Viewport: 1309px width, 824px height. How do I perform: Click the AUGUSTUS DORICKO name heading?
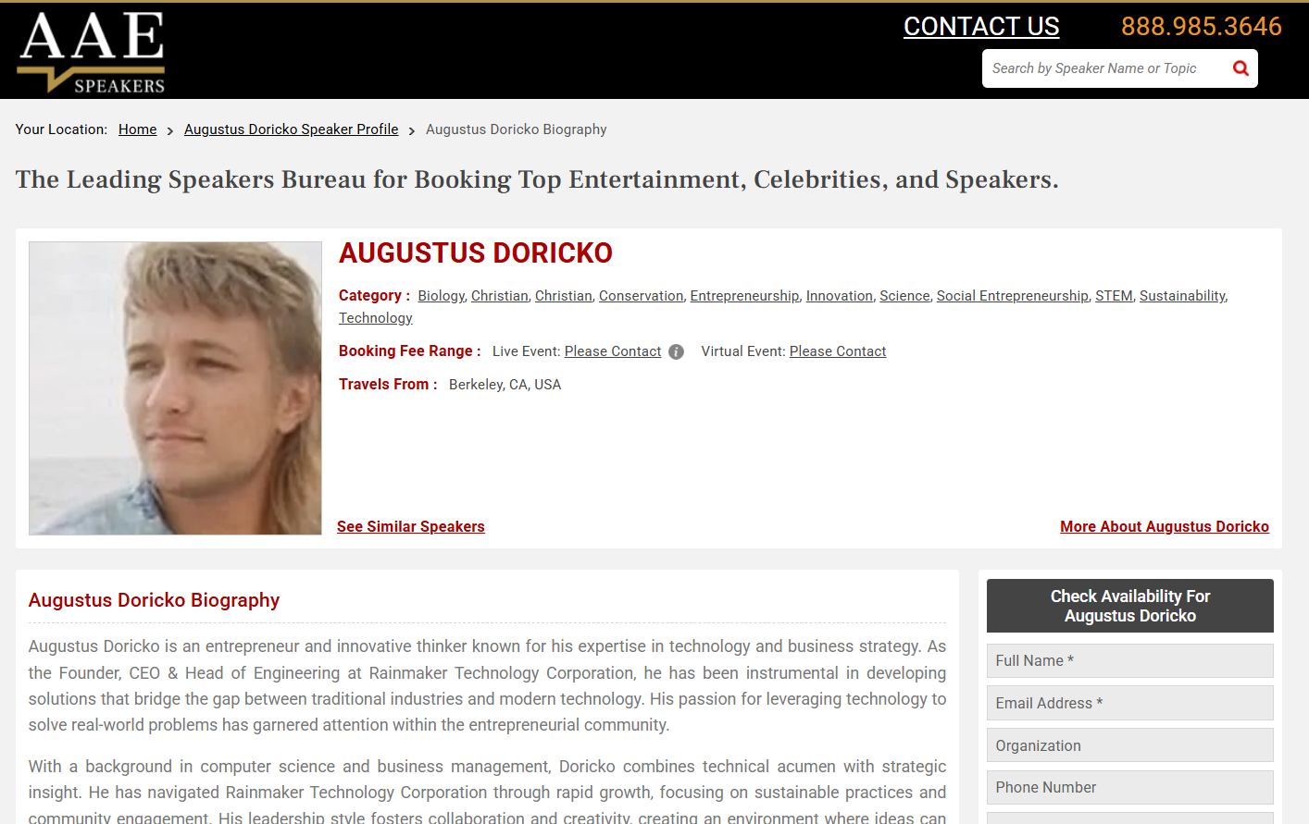click(x=476, y=252)
